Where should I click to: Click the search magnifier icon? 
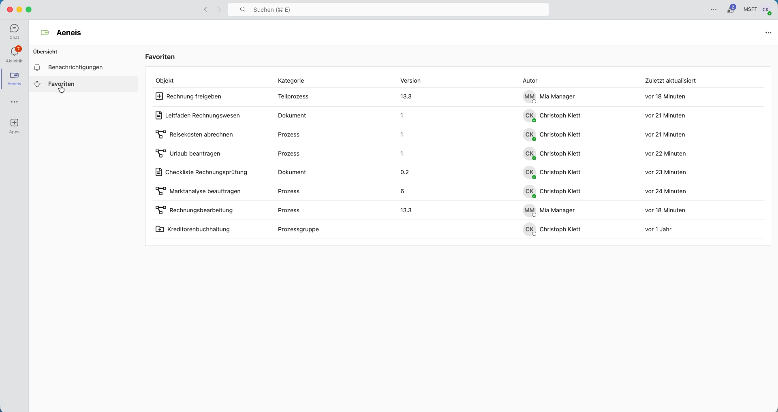[x=243, y=9]
